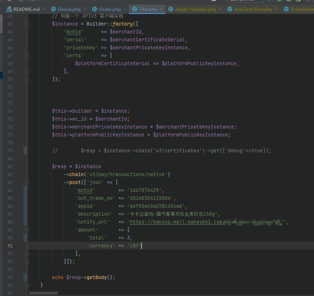This screenshot has height=296, width=314.
Task: Collapse the post json array at line 83
Action: pyautogui.click(x=27, y=182)
